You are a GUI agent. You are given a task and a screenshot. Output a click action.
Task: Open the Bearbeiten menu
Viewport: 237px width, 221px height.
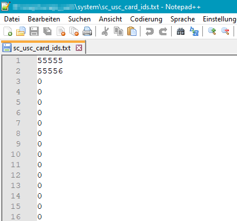tap(44, 19)
